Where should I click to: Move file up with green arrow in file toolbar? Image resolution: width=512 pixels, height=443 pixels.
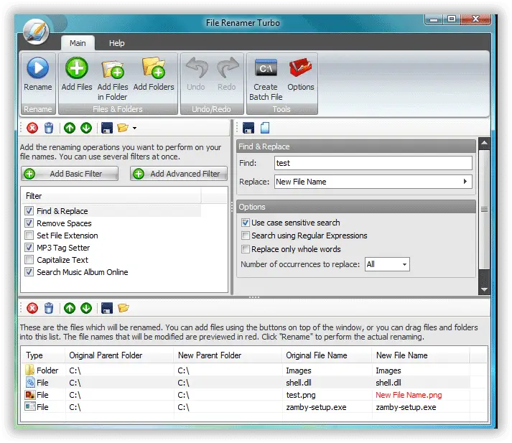point(70,308)
